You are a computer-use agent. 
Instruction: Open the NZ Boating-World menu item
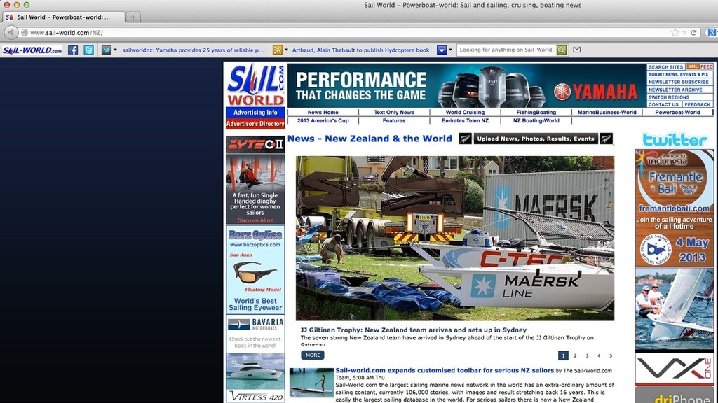(536, 120)
